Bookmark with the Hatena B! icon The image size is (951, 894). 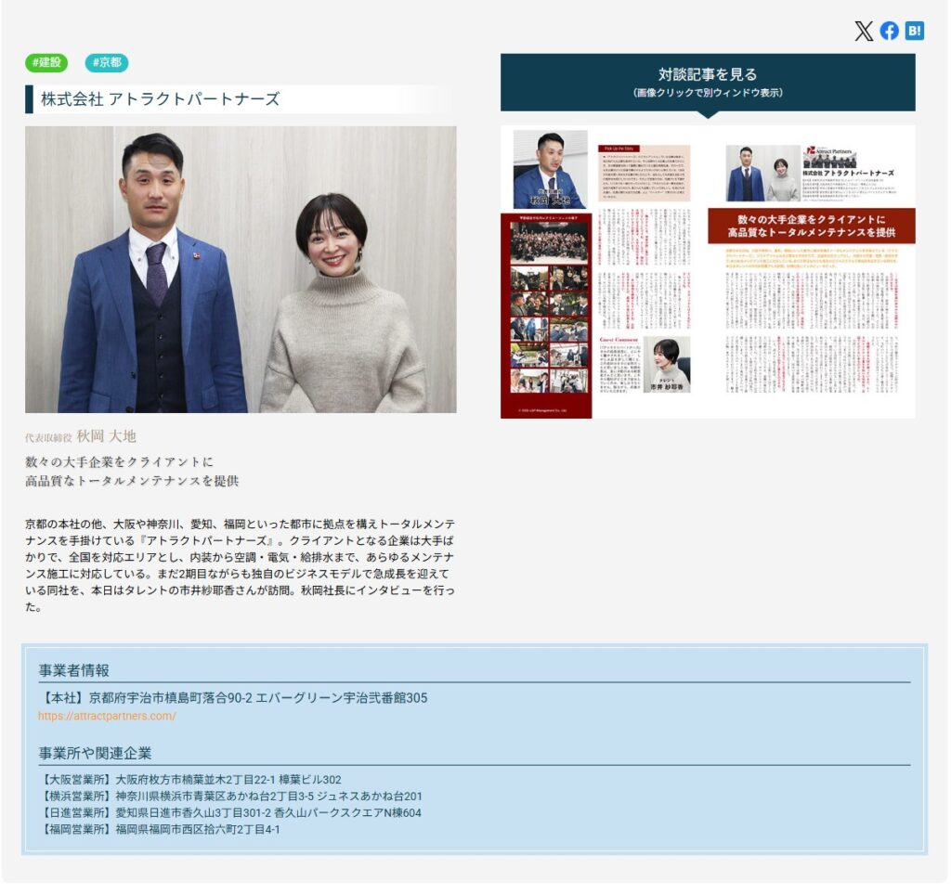pyautogui.click(x=914, y=31)
